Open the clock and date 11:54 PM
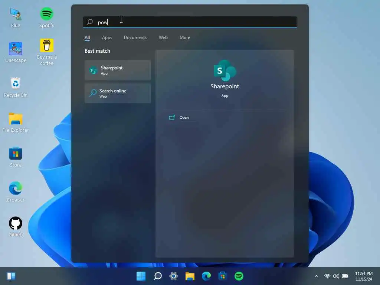Image resolution: width=380 pixels, height=285 pixels. (x=364, y=276)
